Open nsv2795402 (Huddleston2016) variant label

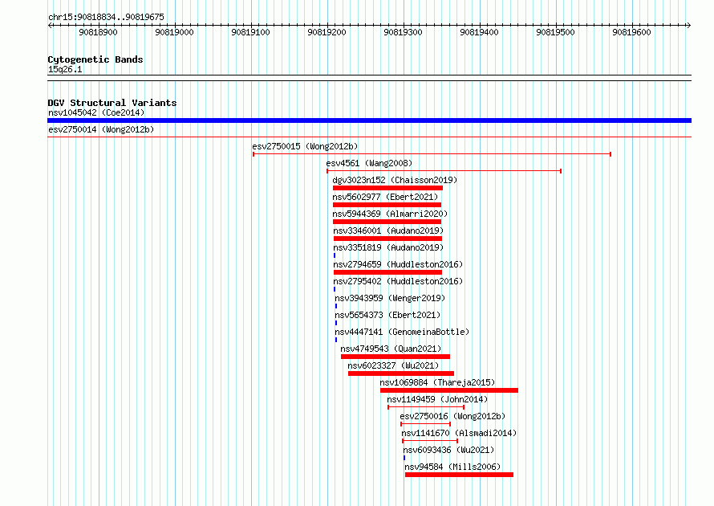tap(398, 281)
